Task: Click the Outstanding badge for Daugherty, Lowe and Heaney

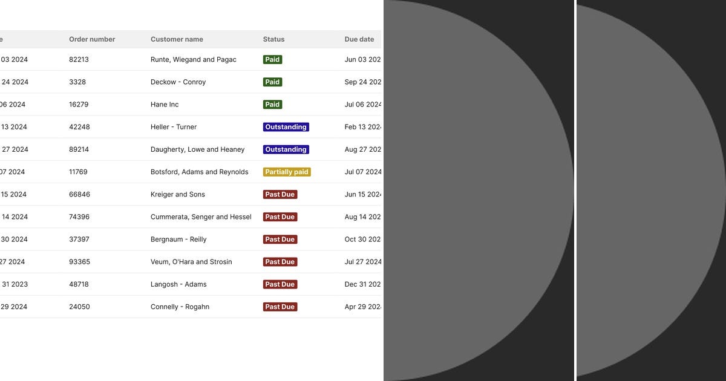Action: click(286, 149)
